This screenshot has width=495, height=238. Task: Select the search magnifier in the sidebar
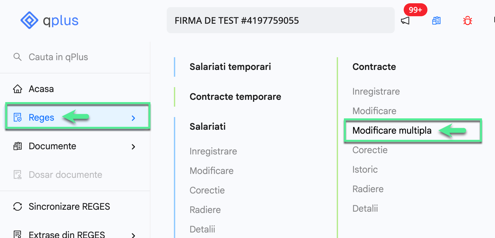(x=18, y=57)
